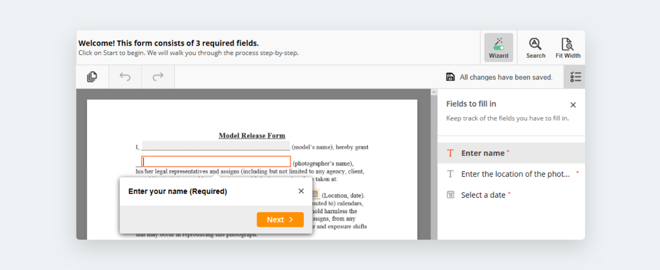The width and height of the screenshot is (660, 270).
Task: Click the photographer's name input field
Action: point(216,162)
